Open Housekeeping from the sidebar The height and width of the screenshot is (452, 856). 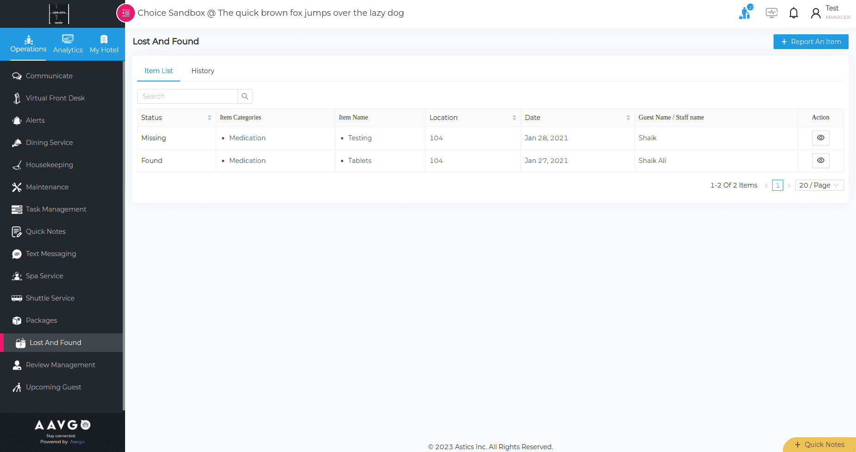coord(49,165)
